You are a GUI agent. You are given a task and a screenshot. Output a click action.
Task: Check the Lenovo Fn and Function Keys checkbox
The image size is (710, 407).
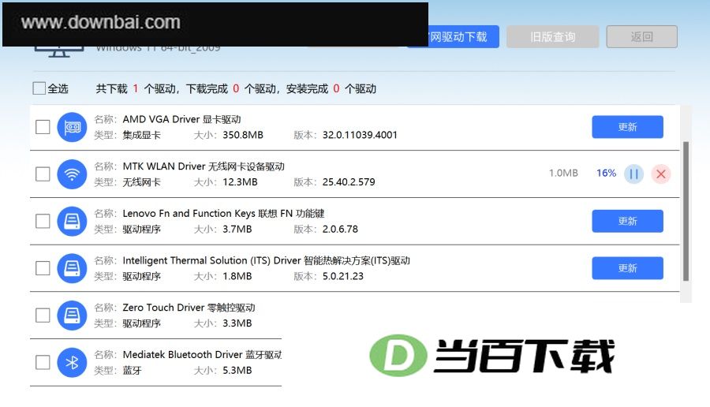(x=43, y=222)
